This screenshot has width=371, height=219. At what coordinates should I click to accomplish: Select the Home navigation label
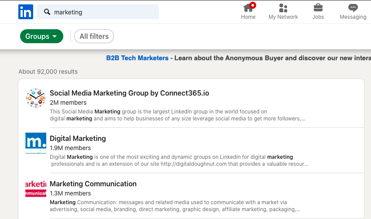[248, 17]
